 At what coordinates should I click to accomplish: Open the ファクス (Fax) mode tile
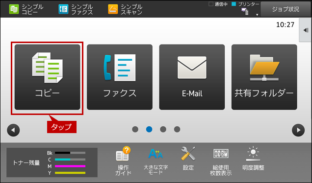pyautogui.click(x=120, y=77)
